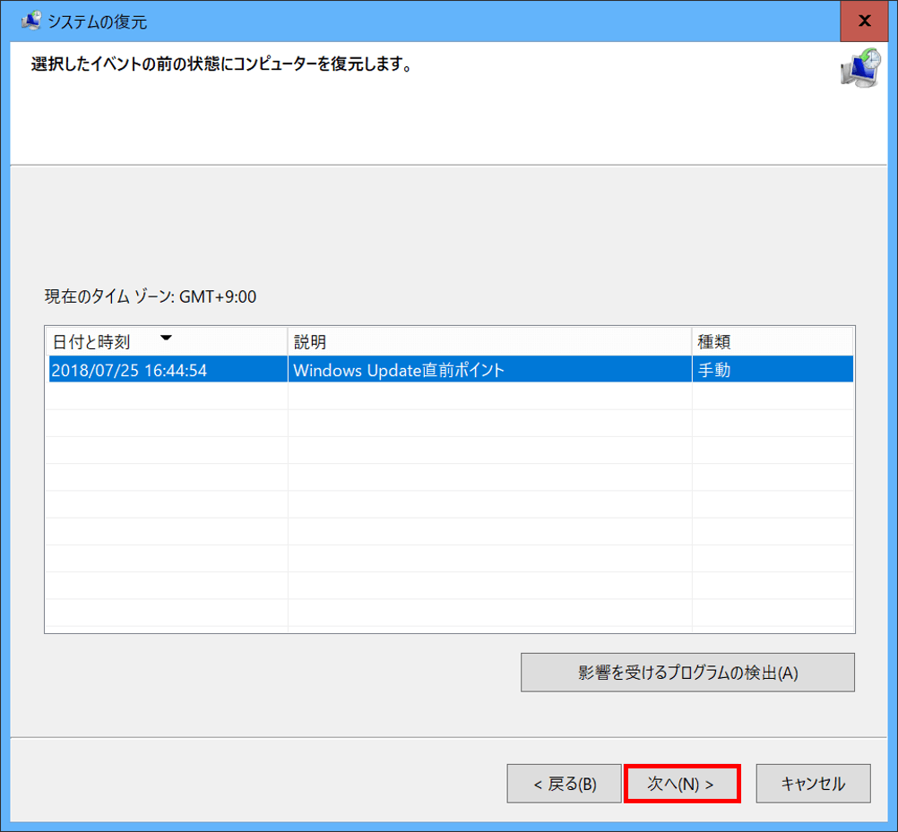Click 現在のタイム ゾーン: GMT+9:00 text
This screenshot has height=832, width=898.
(x=151, y=296)
